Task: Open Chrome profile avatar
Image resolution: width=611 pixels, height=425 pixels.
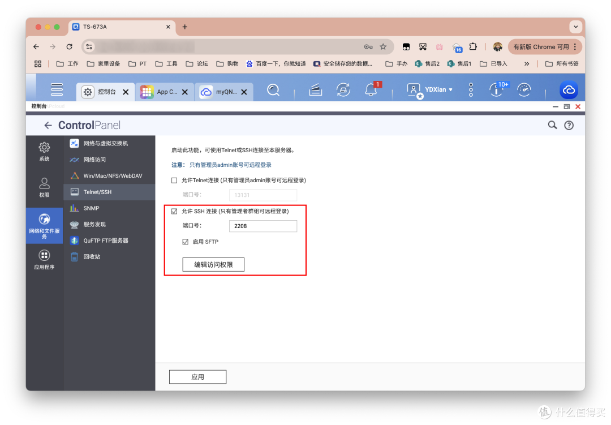Action: pos(498,47)
